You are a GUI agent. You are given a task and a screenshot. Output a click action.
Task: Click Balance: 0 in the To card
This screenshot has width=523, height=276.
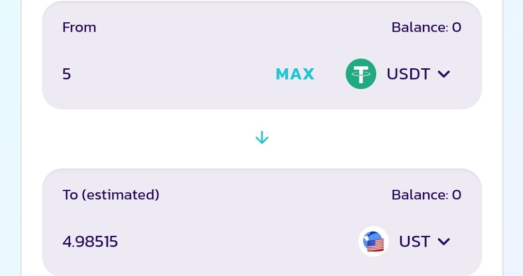point(426,195)
